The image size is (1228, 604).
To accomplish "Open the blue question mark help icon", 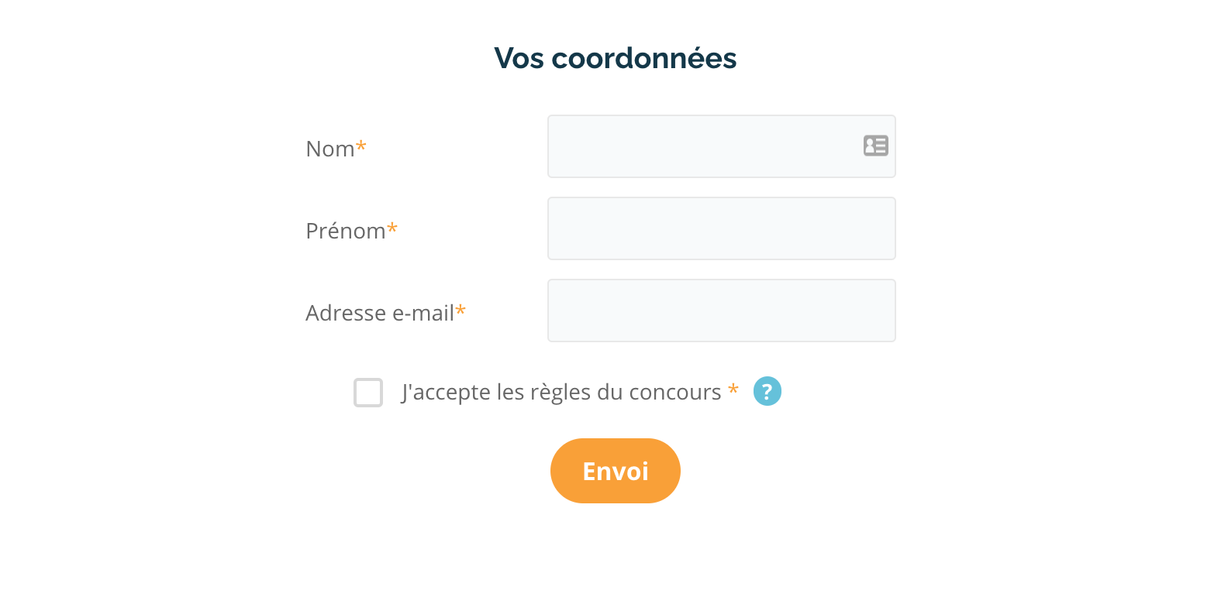I will pyautogui.click(x=767, y=391).
